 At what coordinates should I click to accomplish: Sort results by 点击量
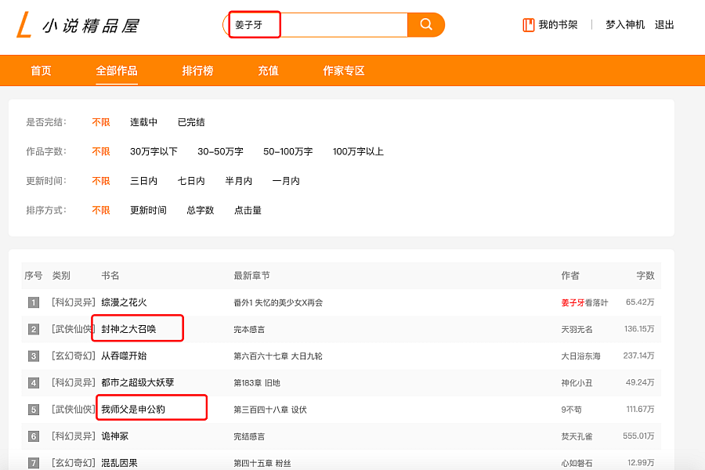click(x=248, y=210)
